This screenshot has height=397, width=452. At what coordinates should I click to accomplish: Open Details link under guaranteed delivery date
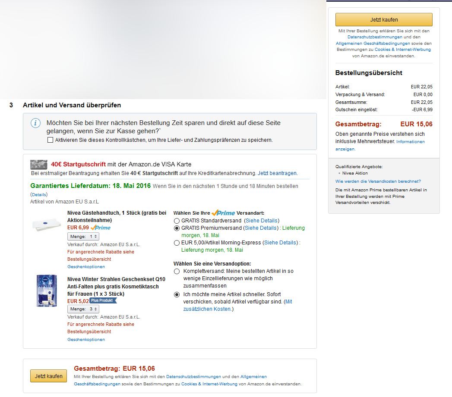pos(39,194)
